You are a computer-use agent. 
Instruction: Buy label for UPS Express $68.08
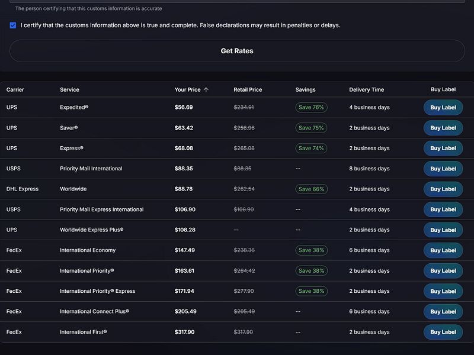pos(443,149)
